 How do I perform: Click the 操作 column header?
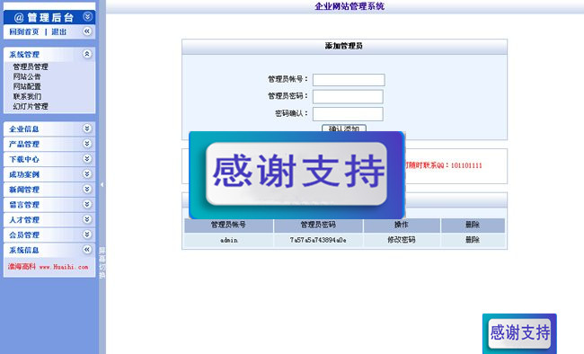(402, 225)
